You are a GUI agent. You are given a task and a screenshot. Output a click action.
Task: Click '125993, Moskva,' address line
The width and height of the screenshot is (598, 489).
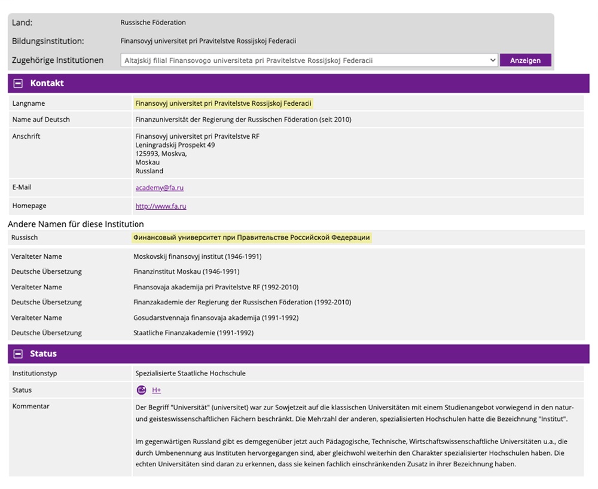pos(161,154)
